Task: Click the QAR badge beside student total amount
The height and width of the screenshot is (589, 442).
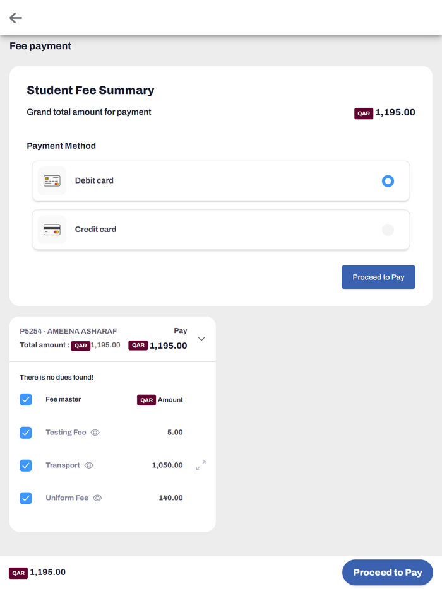Action: click(80, 346)
